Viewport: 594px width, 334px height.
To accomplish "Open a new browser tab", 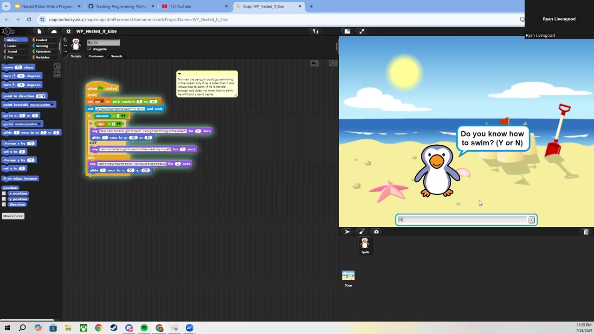I will pos(311,6).
